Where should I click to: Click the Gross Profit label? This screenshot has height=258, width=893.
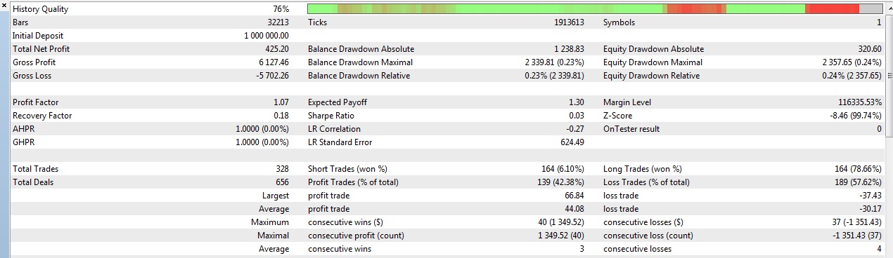pos(34,62)
